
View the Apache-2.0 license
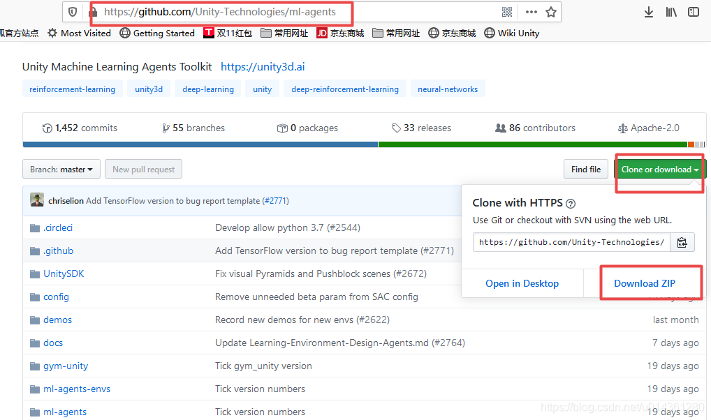click(x=648, y=128)
